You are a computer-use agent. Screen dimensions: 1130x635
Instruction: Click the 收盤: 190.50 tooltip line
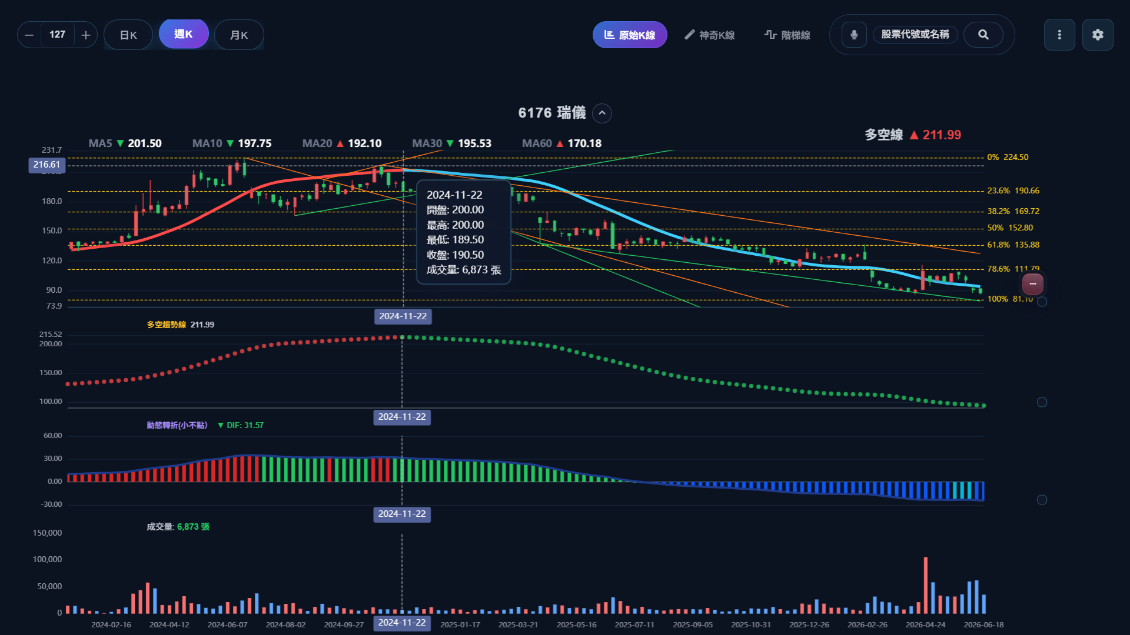tap(456, 255)
